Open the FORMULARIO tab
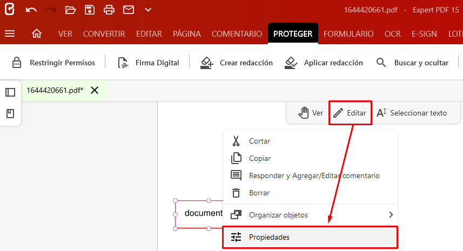463x251 pixels. (348, 34)
